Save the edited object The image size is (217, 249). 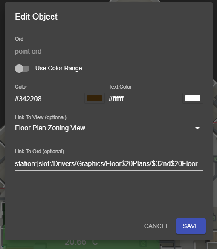(191, 226)
